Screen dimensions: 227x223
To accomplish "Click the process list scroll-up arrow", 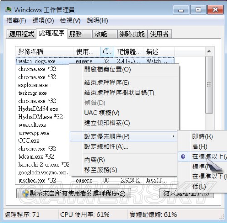I will coord(209,51).
